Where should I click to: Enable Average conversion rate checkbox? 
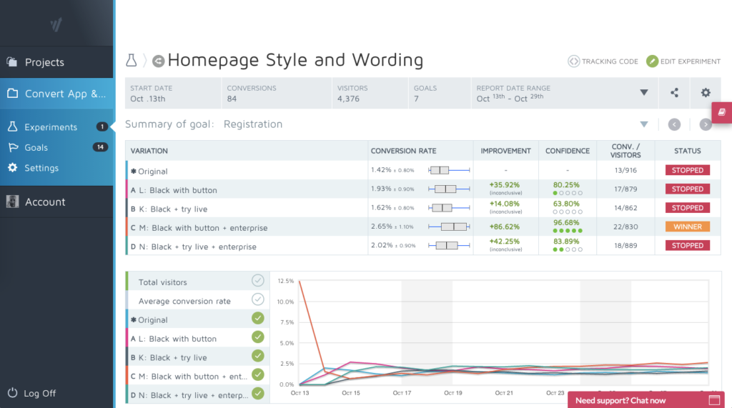258,299
